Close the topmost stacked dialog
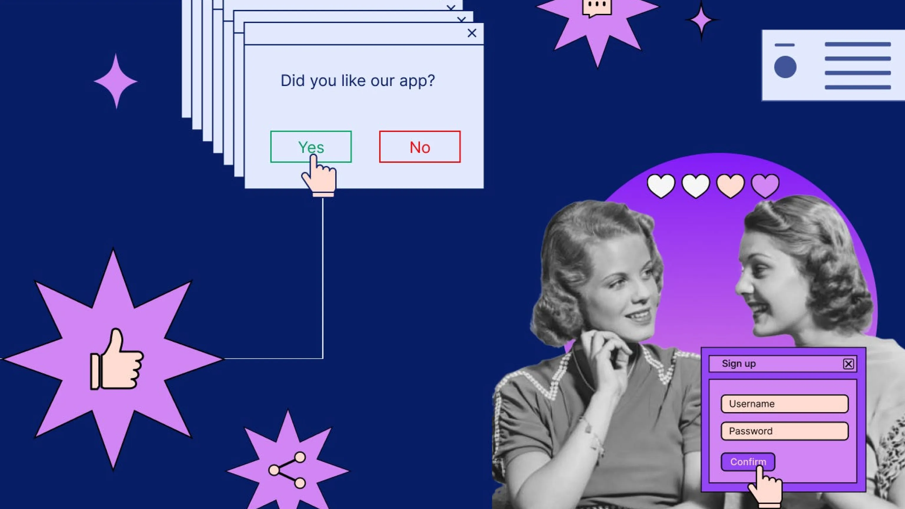 click(x=472, y=33)
